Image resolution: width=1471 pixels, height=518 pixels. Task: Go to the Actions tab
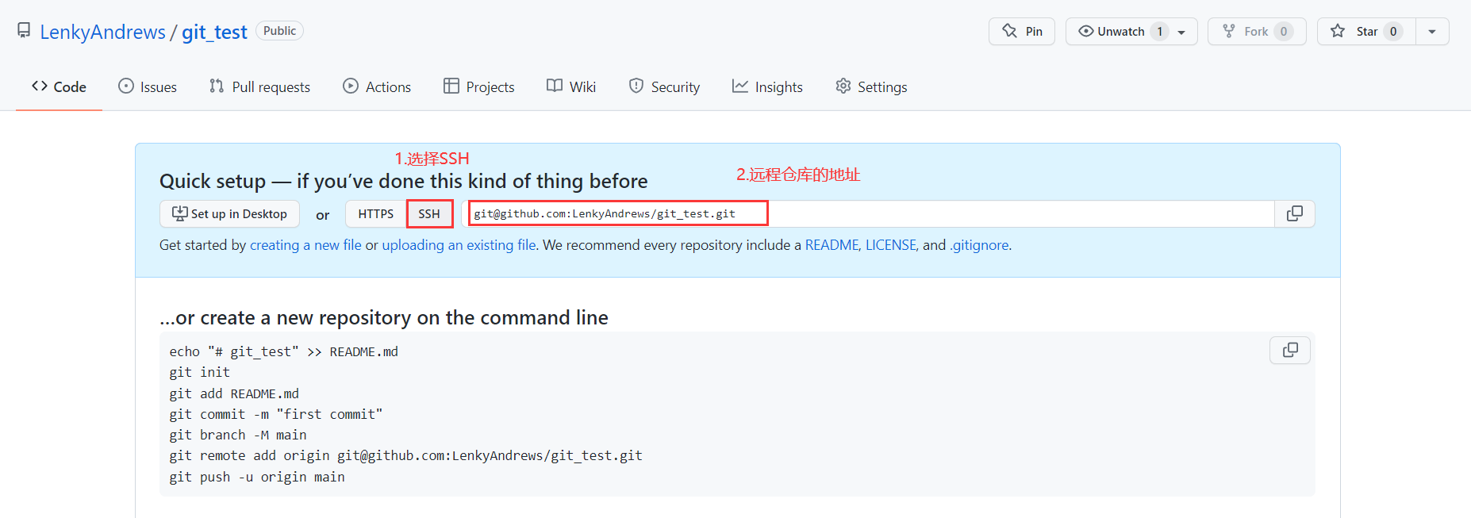tap(377, 86)
